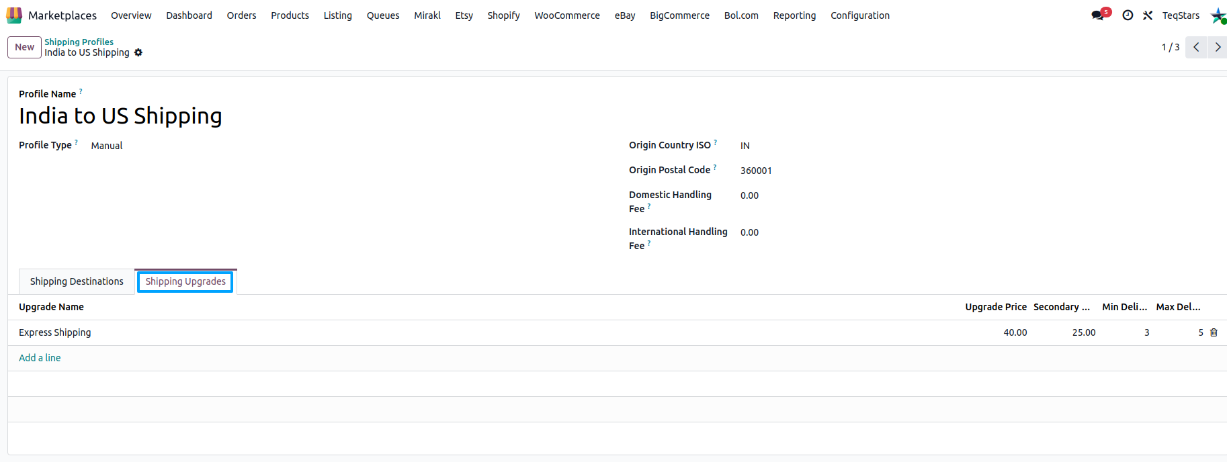Open the Etsy menu
The image size is (1227, 462).
[x=464, y=15]
